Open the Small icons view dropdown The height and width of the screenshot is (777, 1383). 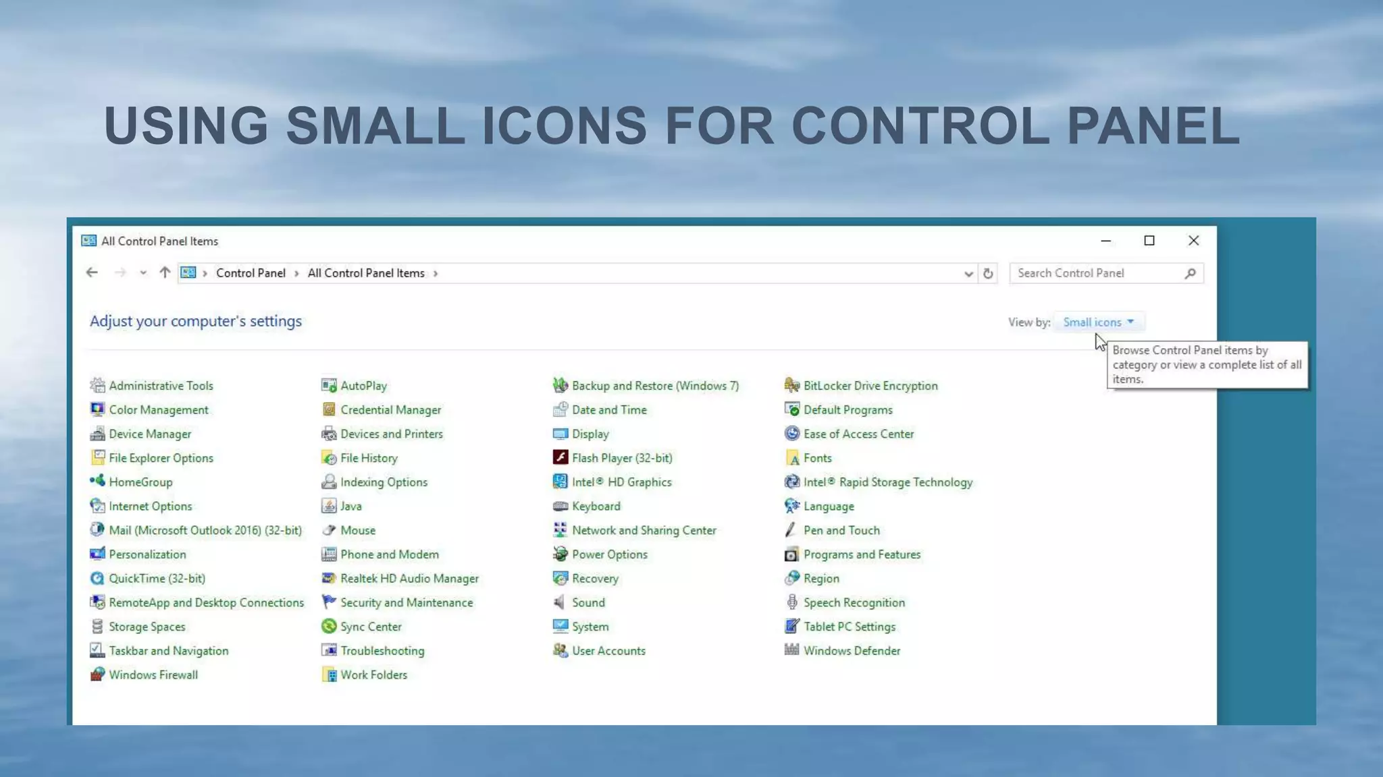(1099, 322)
